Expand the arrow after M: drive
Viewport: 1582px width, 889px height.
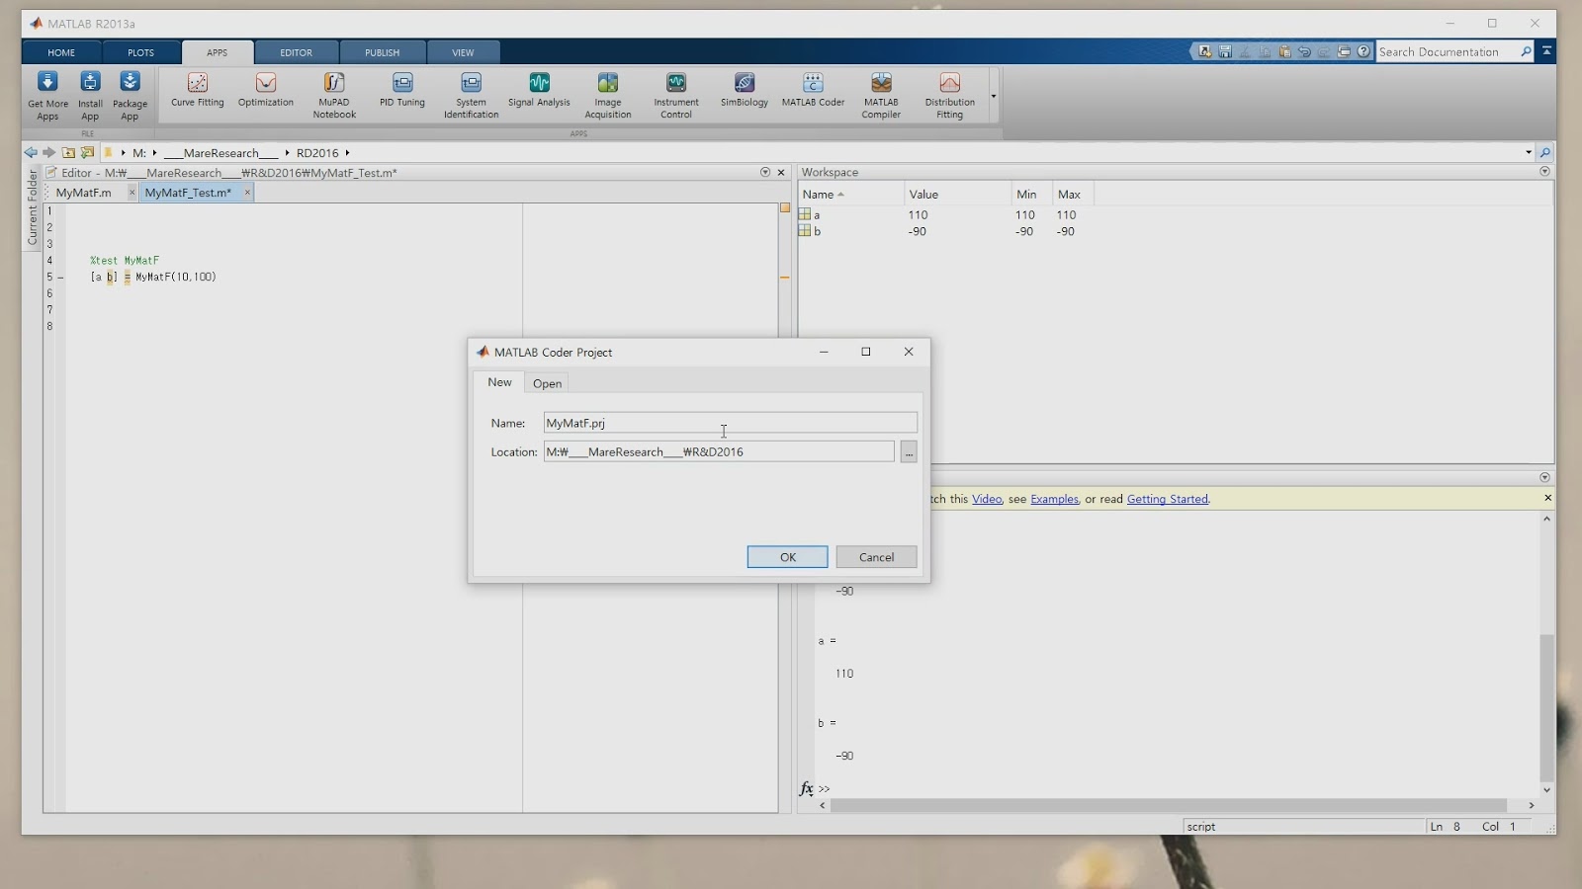[154, 153]
